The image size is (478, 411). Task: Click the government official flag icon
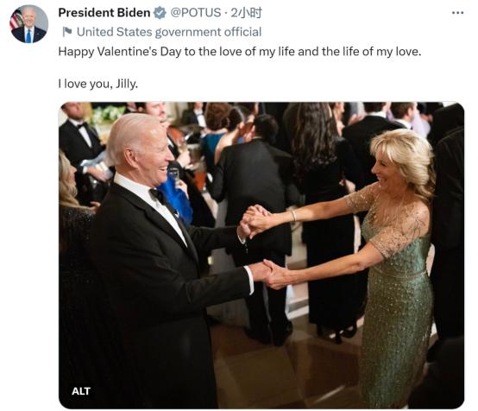click(67, 31)
